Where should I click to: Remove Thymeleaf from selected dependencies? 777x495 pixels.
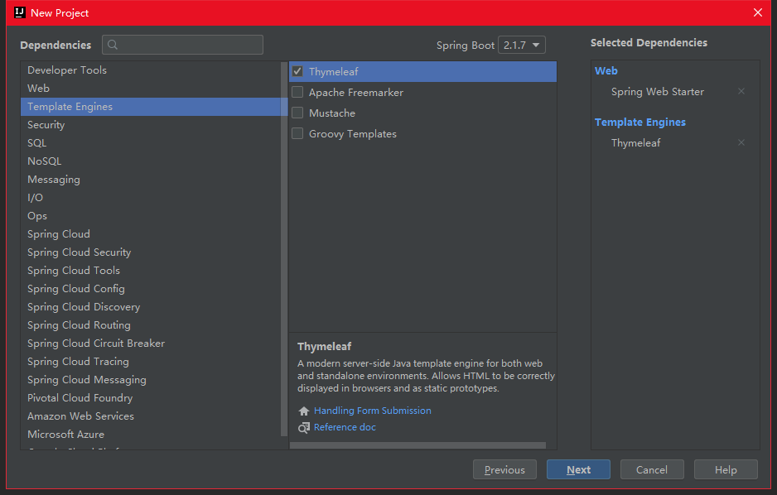(741, 142)
